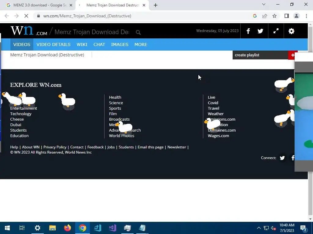Toggle fullscreen expand icon in header
This screenshot has width=313, height=234.
pos(276,31)
